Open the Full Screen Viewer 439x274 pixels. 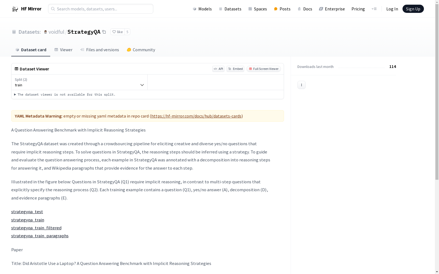[x=264, y=69]
